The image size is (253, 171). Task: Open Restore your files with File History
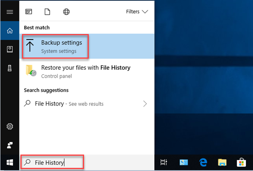(87, 71)
